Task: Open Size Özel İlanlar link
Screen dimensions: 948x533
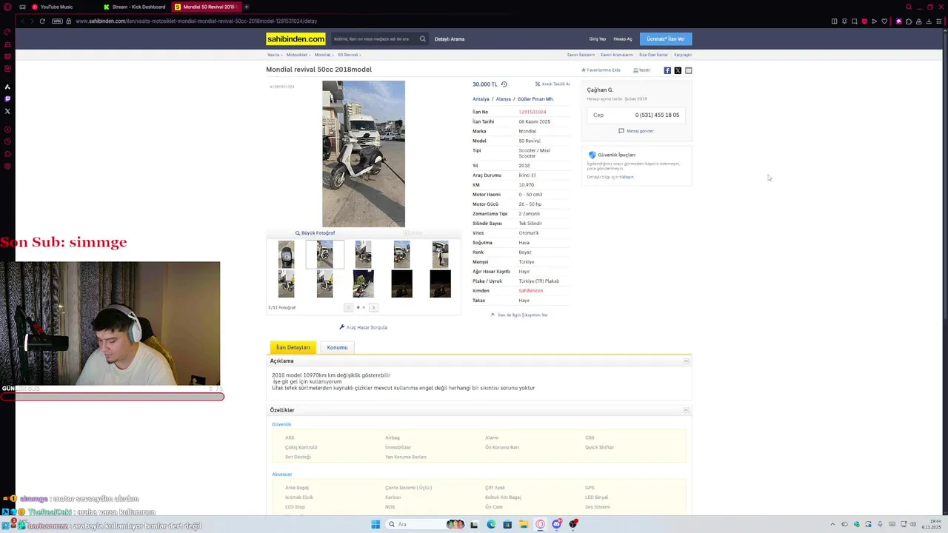Action: click(653, 55)
